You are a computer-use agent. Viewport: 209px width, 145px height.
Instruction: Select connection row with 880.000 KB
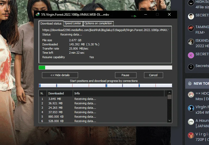(x=103, y=117)
